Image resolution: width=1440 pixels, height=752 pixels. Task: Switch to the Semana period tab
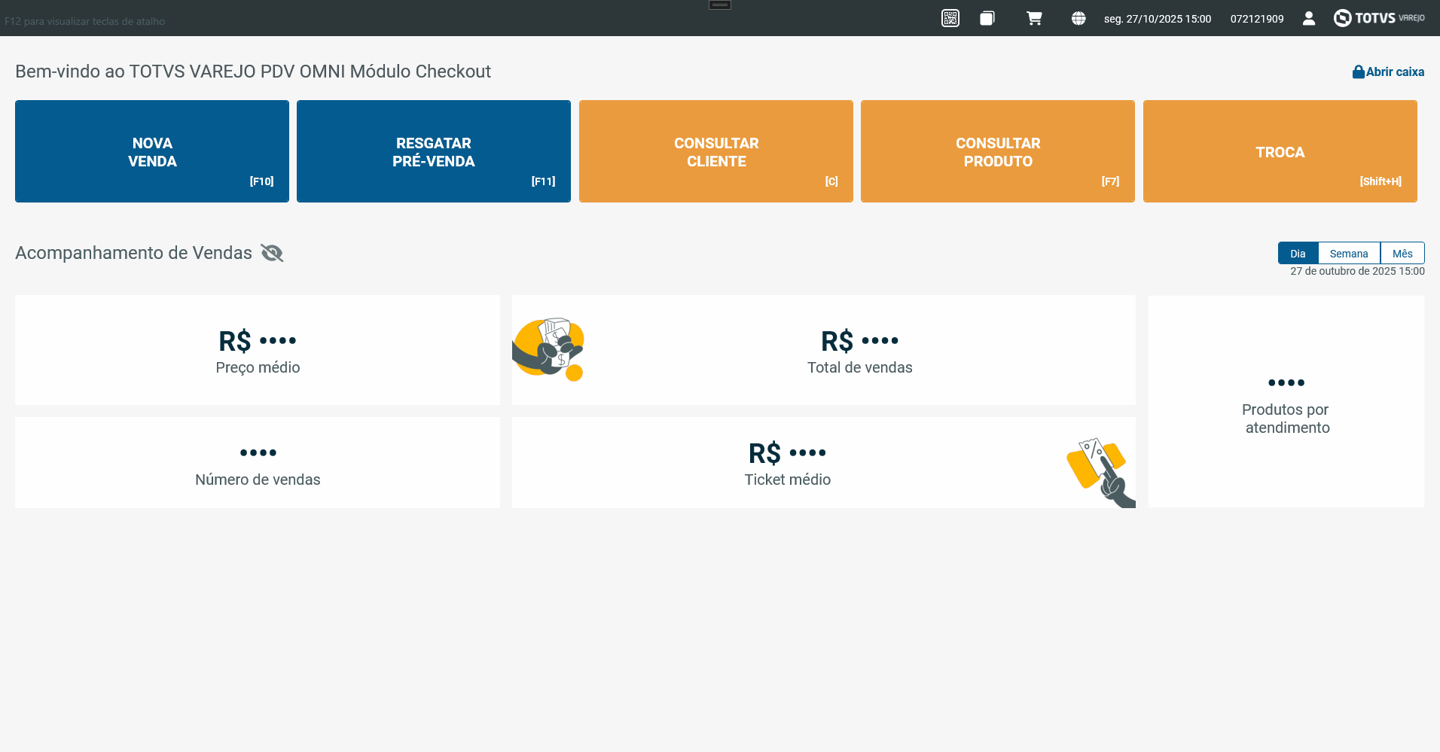[1349, 254]
